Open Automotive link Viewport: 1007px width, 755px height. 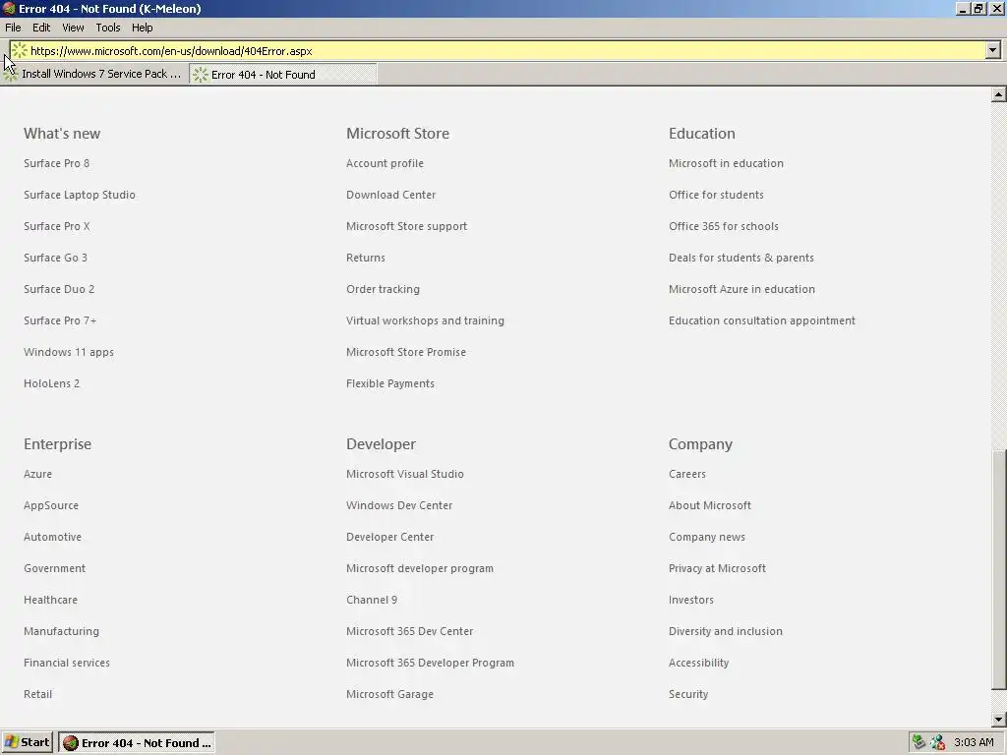click(x=53, y=537)
